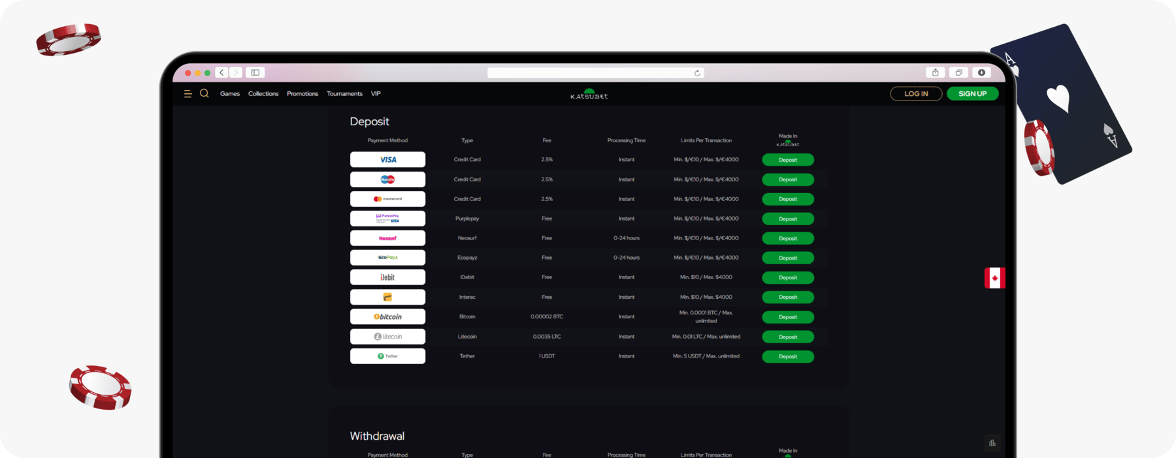Select the PurplePay payment logo
The width and height of the screenshot is (1176, 458).
tap(387, 219)
